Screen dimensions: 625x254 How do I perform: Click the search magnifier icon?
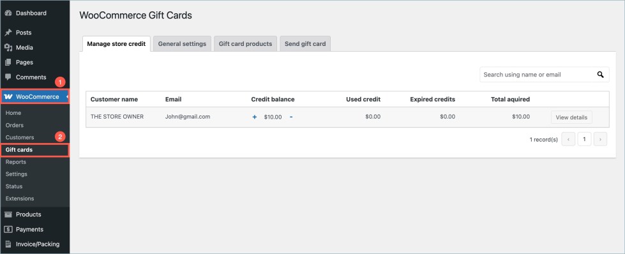[600, 75]
